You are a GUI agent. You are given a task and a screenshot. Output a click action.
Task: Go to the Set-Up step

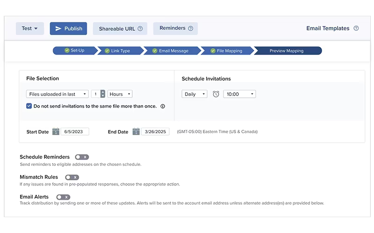[75, 50]
